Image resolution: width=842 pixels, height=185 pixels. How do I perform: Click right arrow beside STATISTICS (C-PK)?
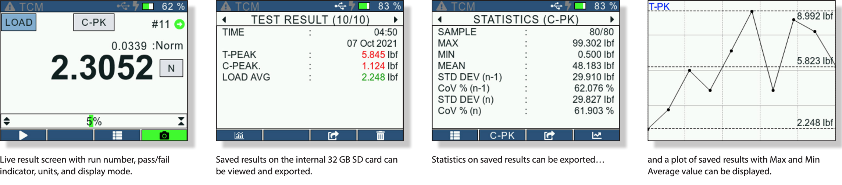(612, 19)
